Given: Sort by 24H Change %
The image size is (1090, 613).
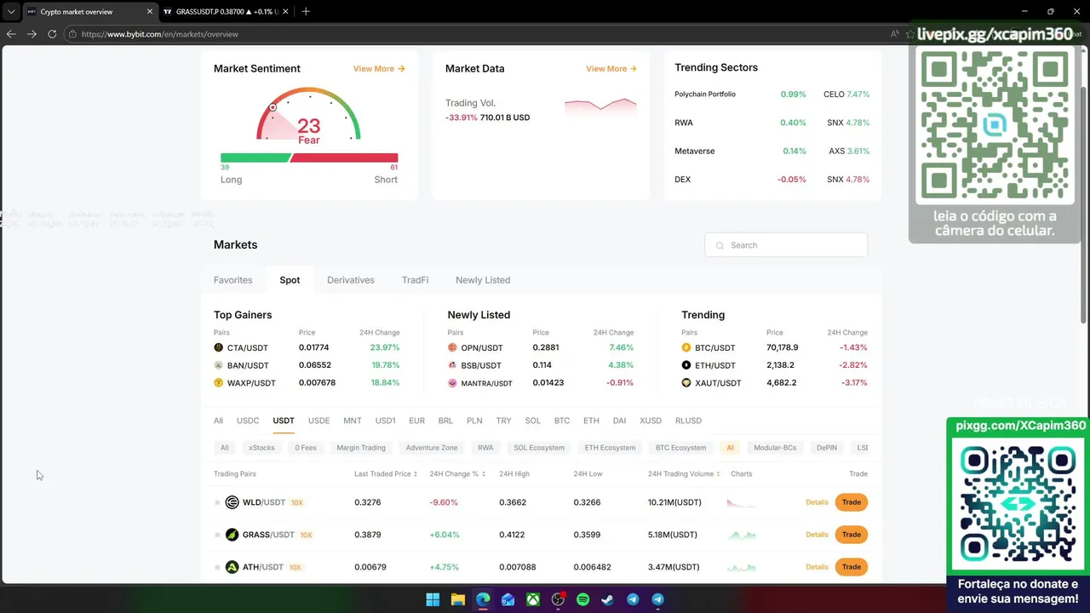Looking at the screenshot, I should coord(457,473).
